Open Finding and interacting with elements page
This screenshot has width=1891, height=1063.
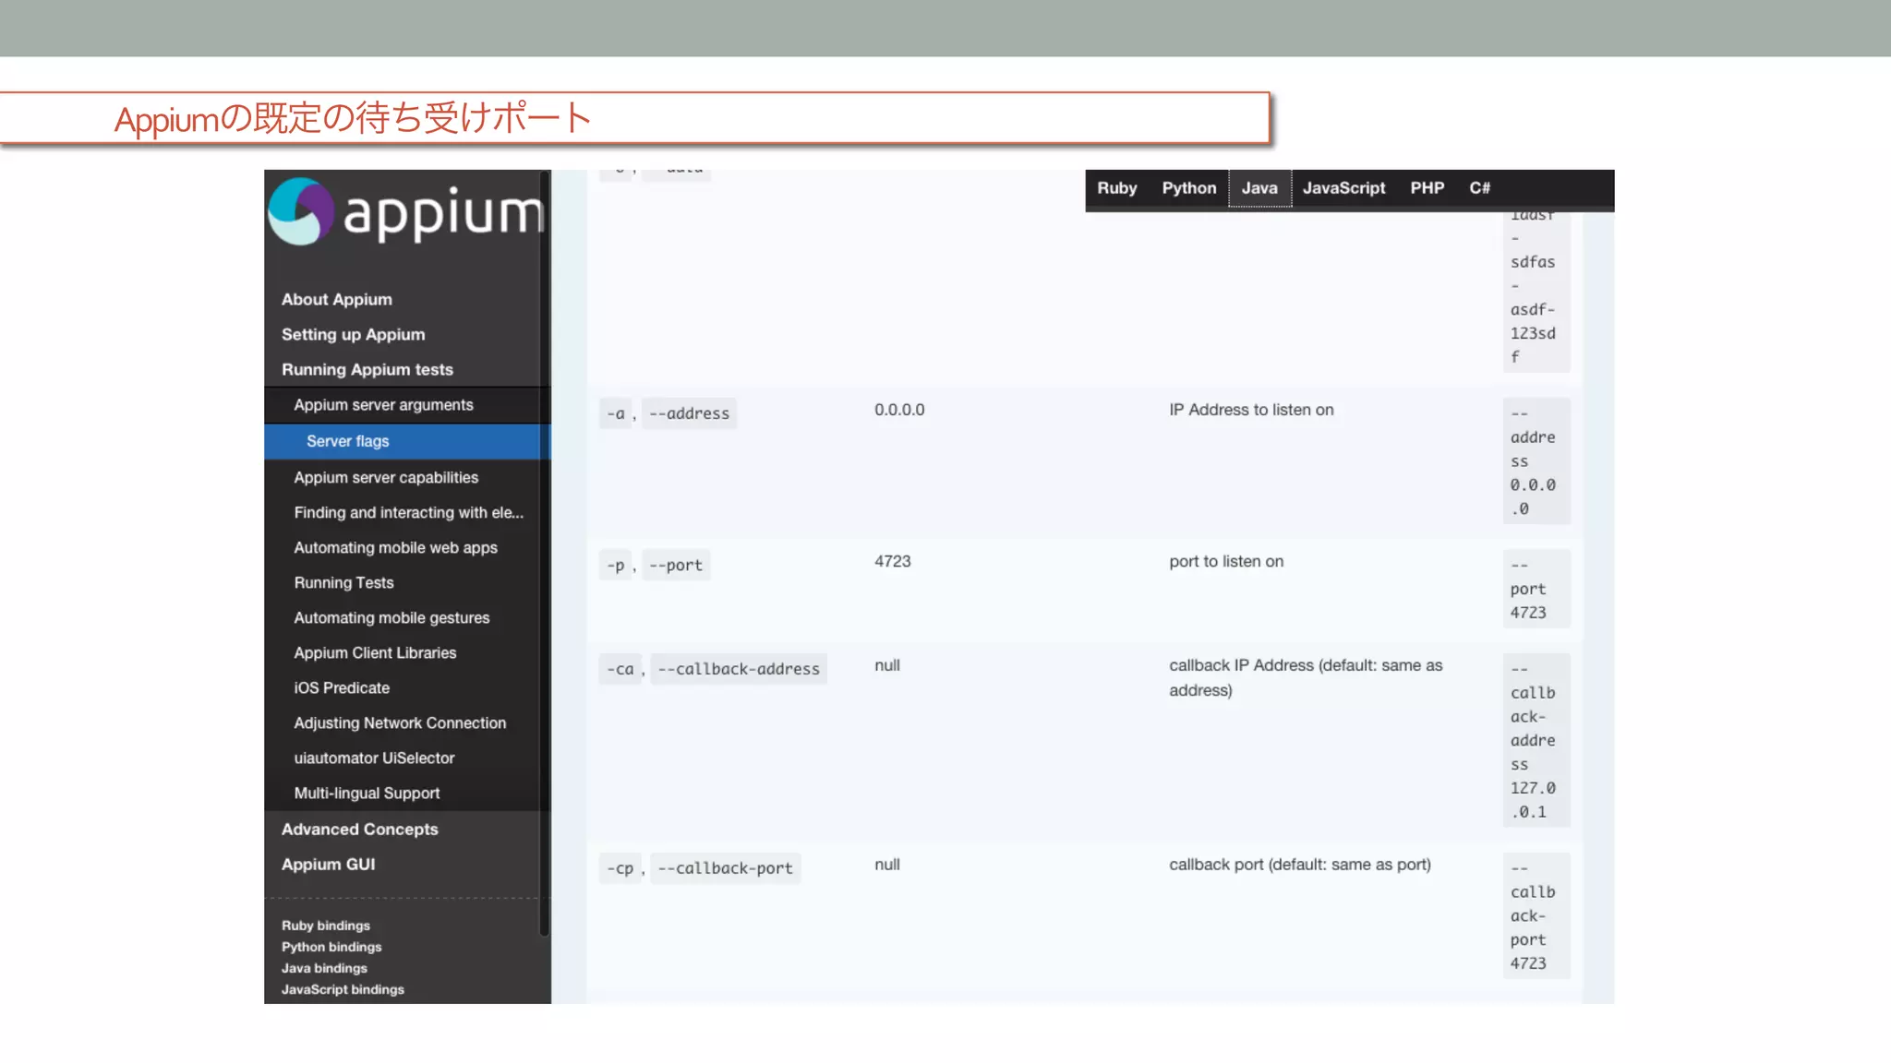tap(408, 512)
